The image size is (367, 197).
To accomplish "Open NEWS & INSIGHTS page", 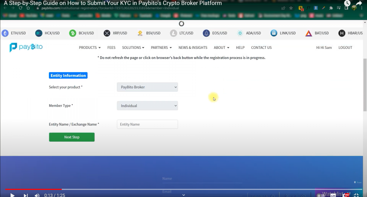I will point(193,48).
